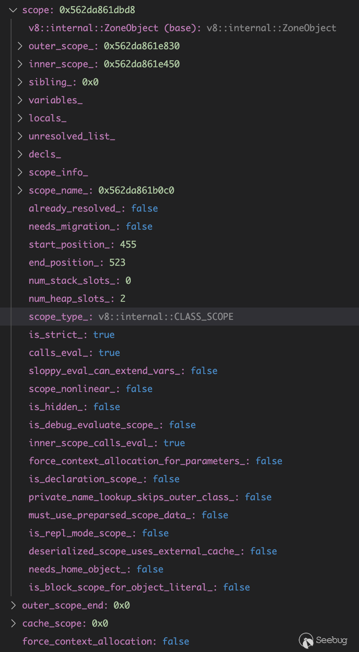The width and height of the screenshot is (359, 652).
Task: Expand the scope_name_ pointer entry
Action: (20, 190)
